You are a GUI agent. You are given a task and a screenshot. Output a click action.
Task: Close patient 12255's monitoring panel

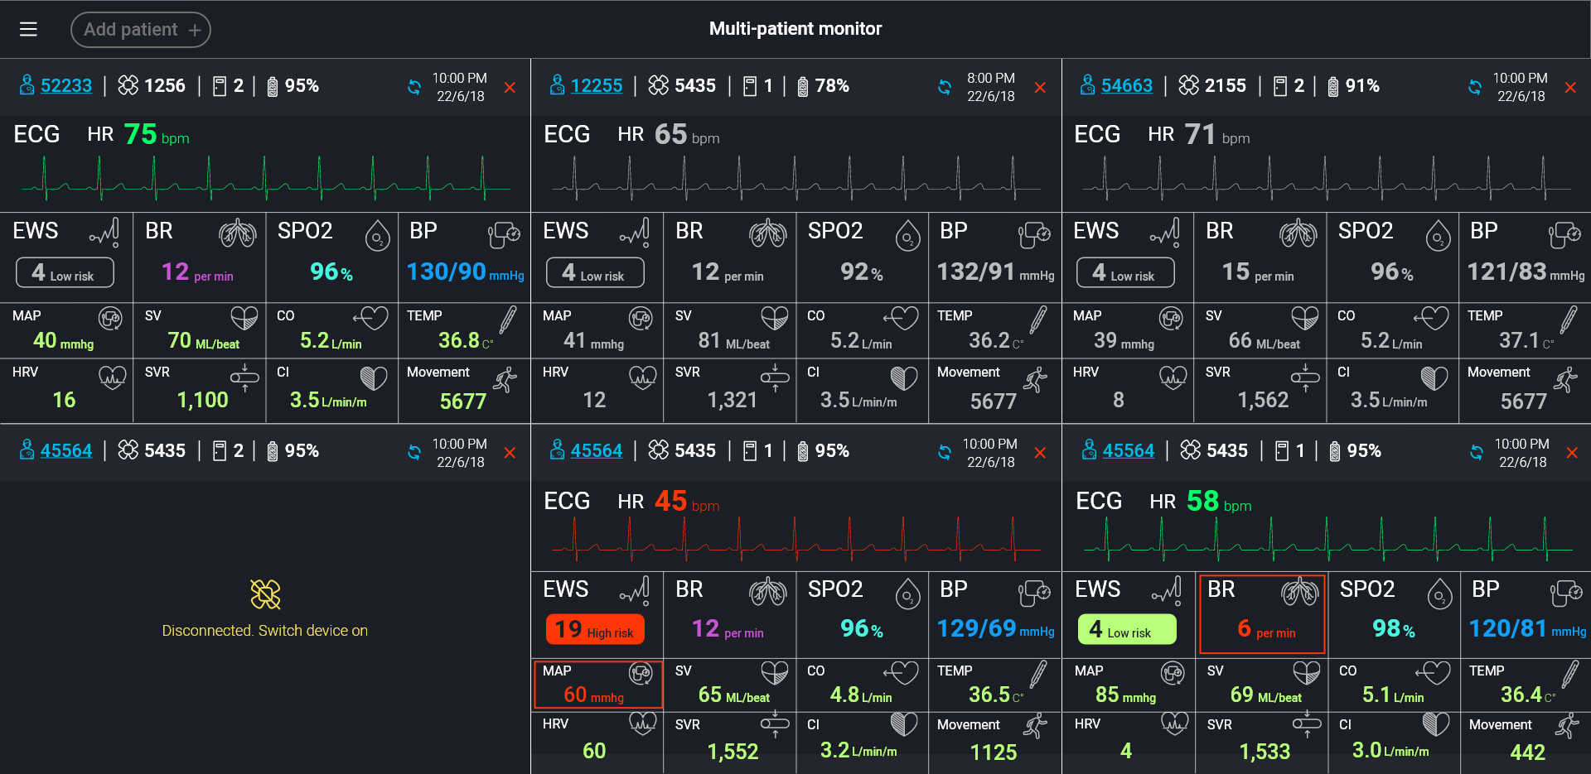click(x=1041, y=86)
